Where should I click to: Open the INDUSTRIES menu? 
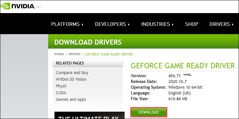(157, 24)
